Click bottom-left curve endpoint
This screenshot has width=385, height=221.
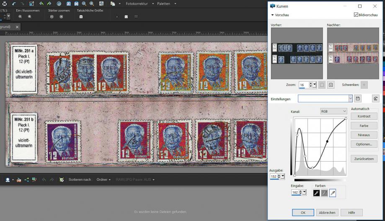[x=295, y=175]
